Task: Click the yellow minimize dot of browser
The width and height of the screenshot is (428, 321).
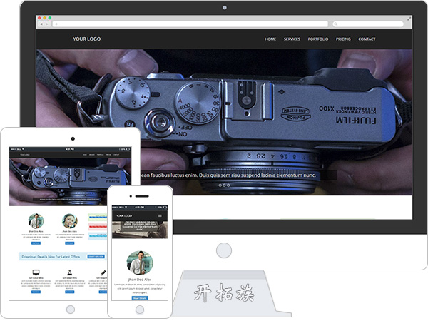Action: (x=44, y=18)
